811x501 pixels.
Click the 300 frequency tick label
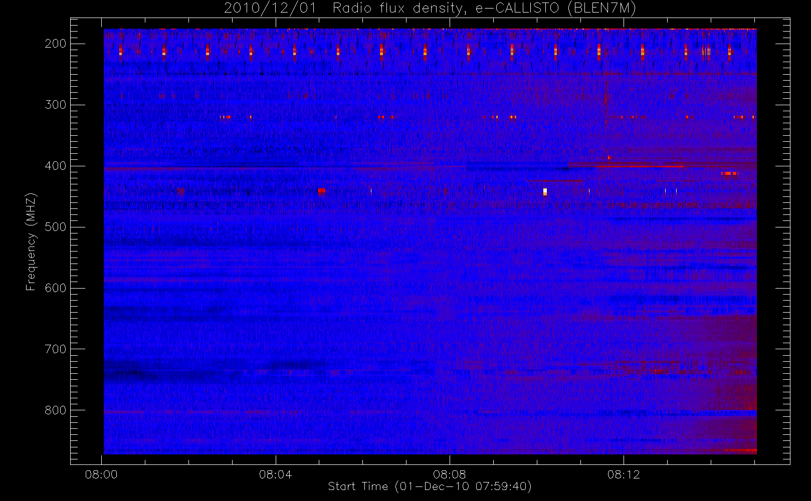56,105
